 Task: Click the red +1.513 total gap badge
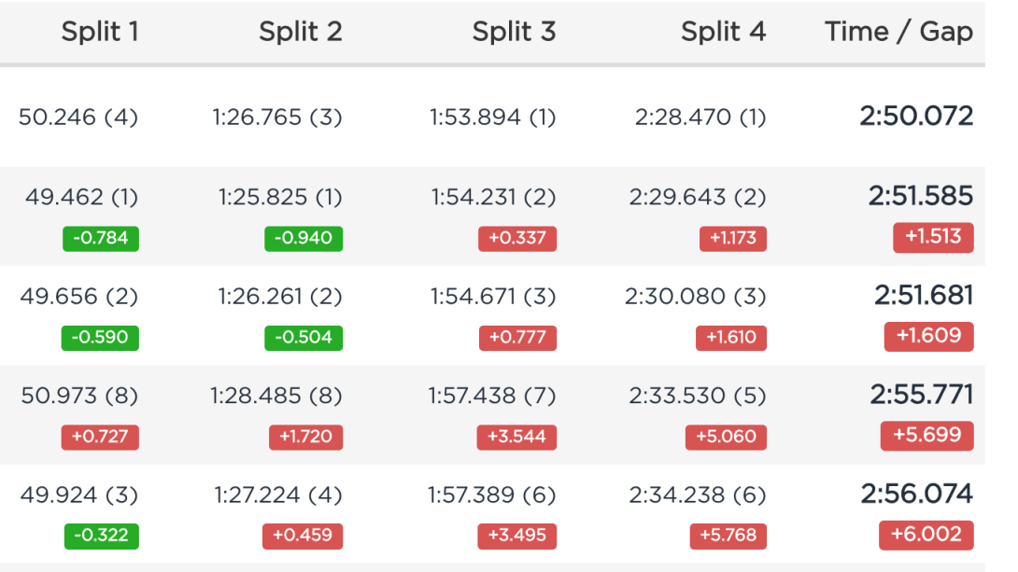[x=932, y=237]
